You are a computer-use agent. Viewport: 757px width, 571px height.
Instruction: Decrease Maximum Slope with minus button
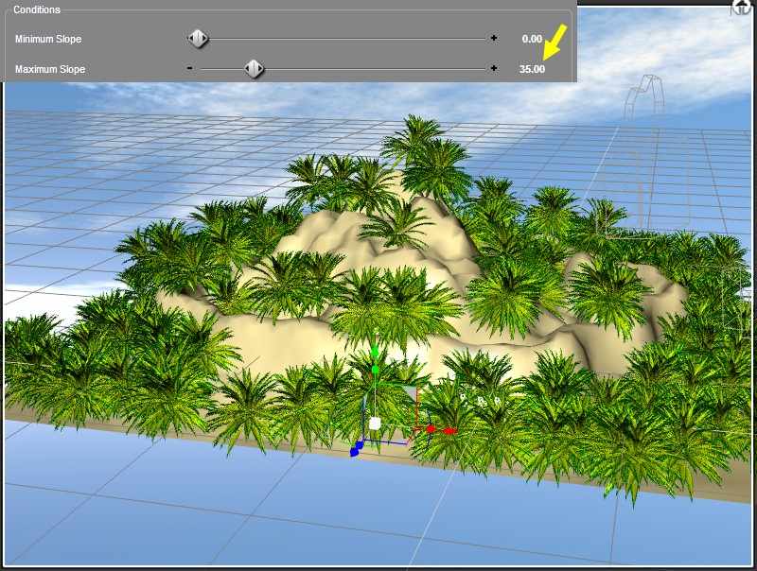(x=190, y=68)
